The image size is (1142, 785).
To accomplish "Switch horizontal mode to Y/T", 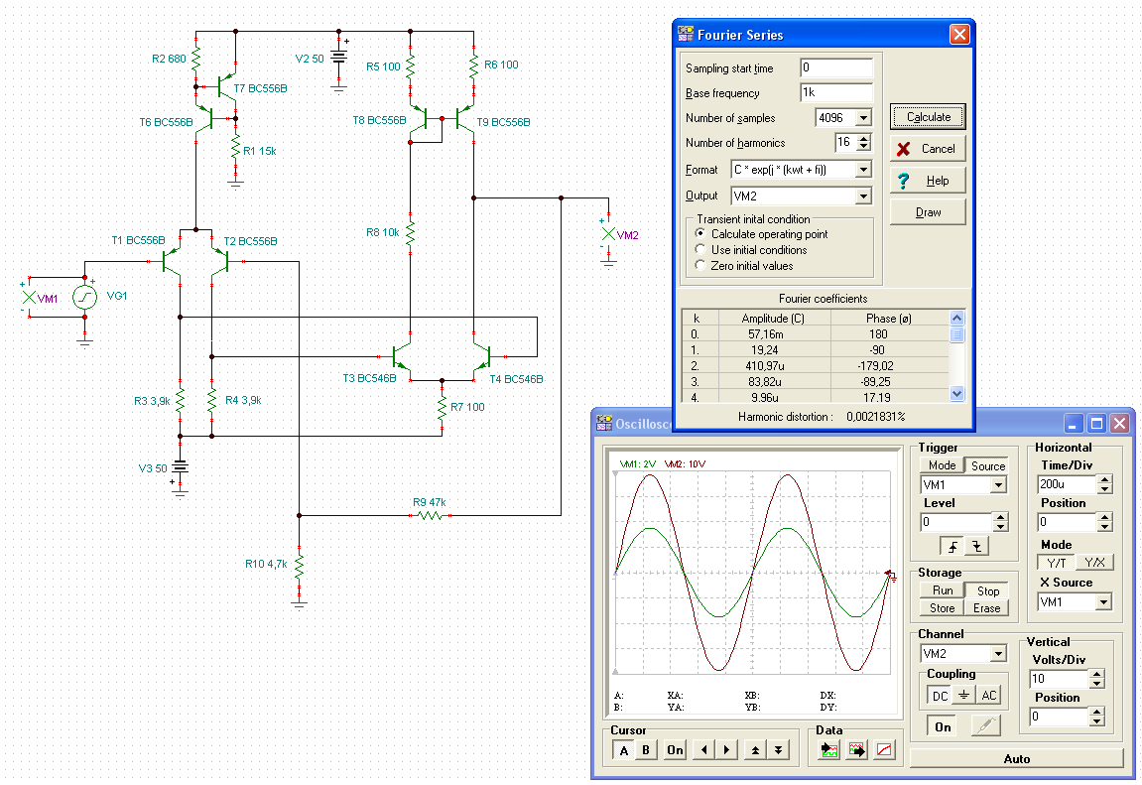I will pyautogui.click(x=1056, y=562).
